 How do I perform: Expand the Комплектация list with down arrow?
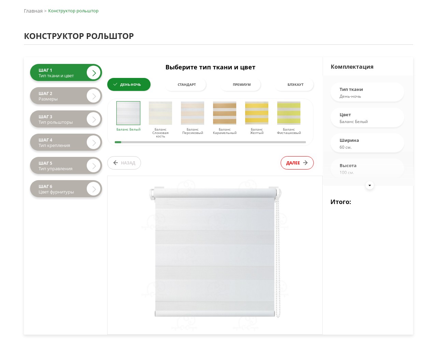(369, 185)
